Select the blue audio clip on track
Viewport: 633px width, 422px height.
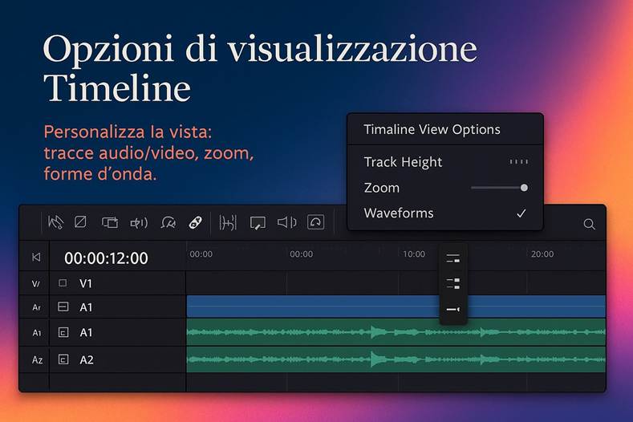396,306
